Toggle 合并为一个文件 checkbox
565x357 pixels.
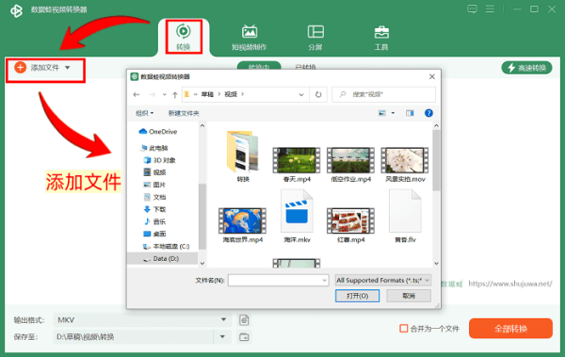pos(404,329)
